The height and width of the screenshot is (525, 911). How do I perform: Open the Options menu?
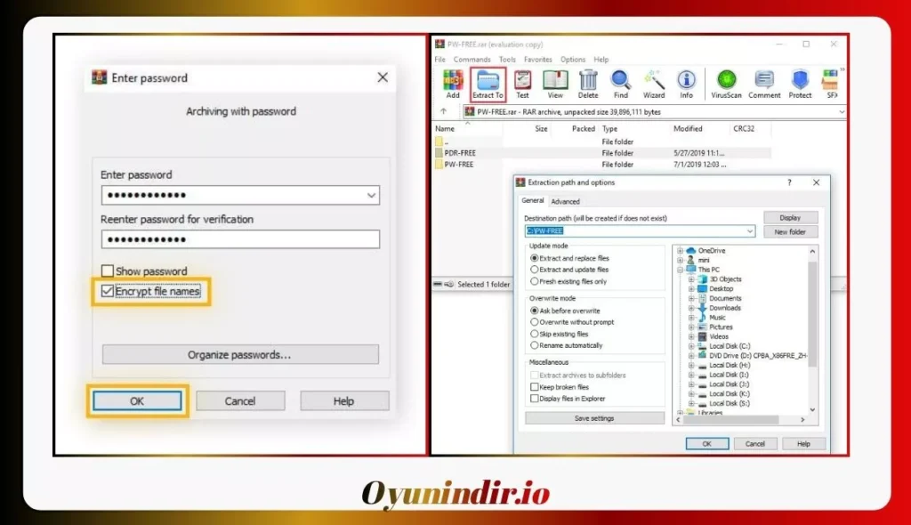pyautogui.click(x=573, y=60)
